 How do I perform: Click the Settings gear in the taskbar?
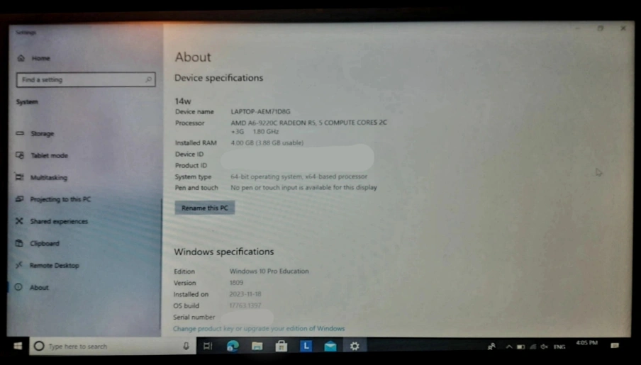click(x=355, y=346)
